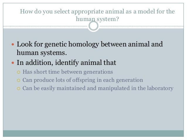Click the word 'laboratory' in the last bullet

(160, 88)
